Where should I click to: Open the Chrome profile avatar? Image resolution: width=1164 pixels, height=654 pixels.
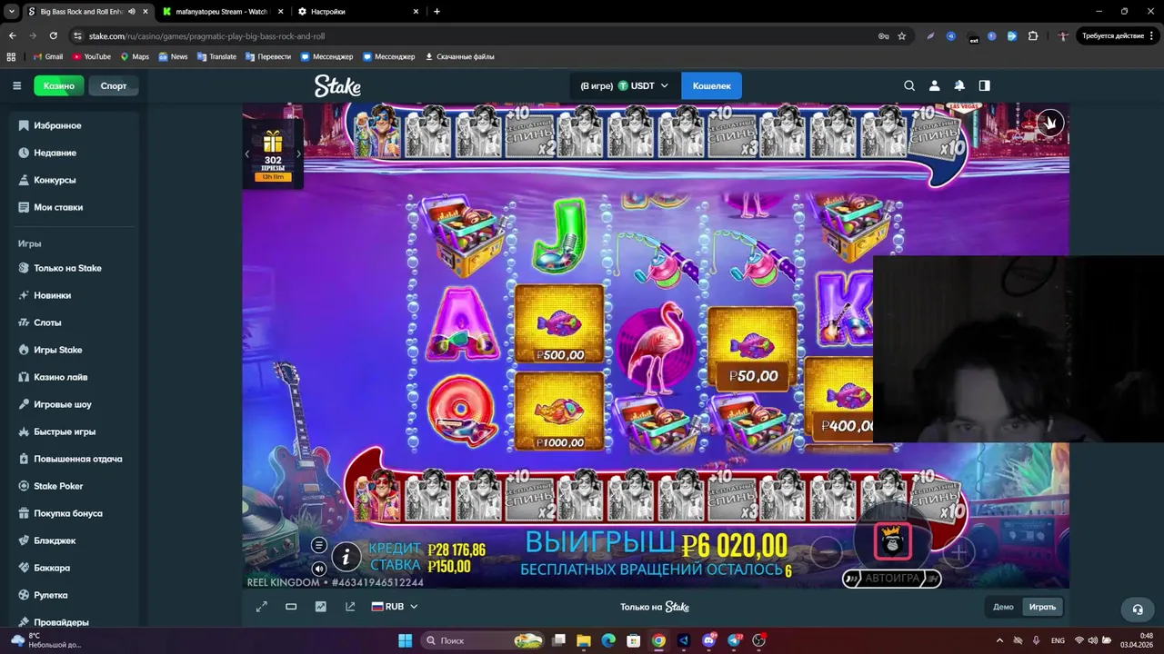tap(1063, 36)
